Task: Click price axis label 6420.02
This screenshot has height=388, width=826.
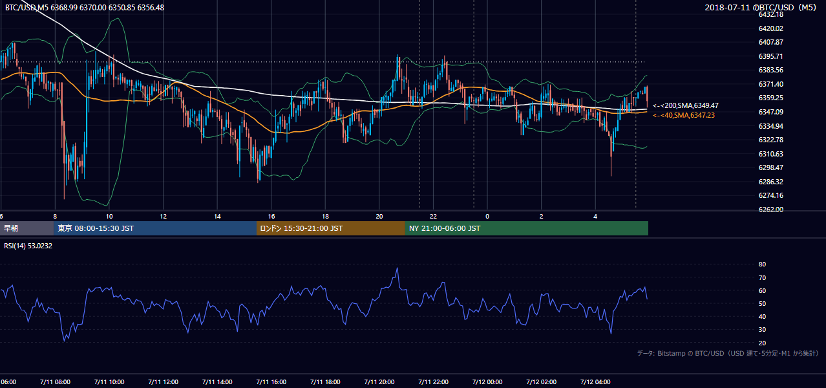Action: [x=771, y=28]
